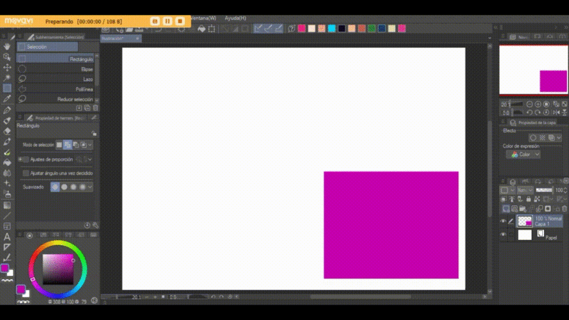Open sub tool detail wrench icon
Screen dimensions: 569x320
(95, 225)
